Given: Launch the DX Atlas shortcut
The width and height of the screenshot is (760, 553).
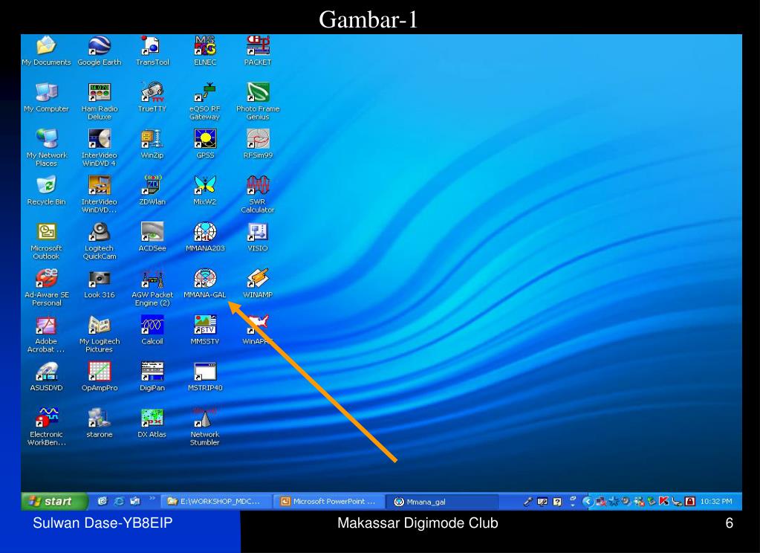Looking at the screenshot, I should (x=152, y=424).
